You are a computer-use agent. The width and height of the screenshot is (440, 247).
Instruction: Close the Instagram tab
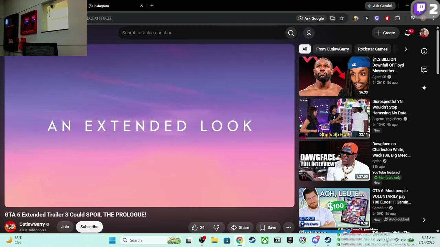point(141,6)
